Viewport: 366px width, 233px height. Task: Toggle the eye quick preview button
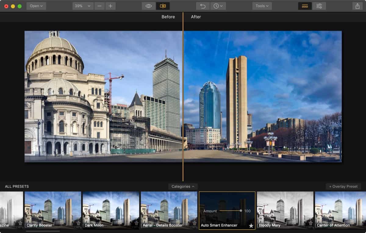149,6
